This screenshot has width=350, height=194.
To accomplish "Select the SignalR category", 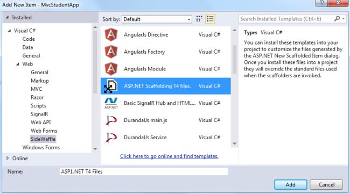I will pos(39,114).
